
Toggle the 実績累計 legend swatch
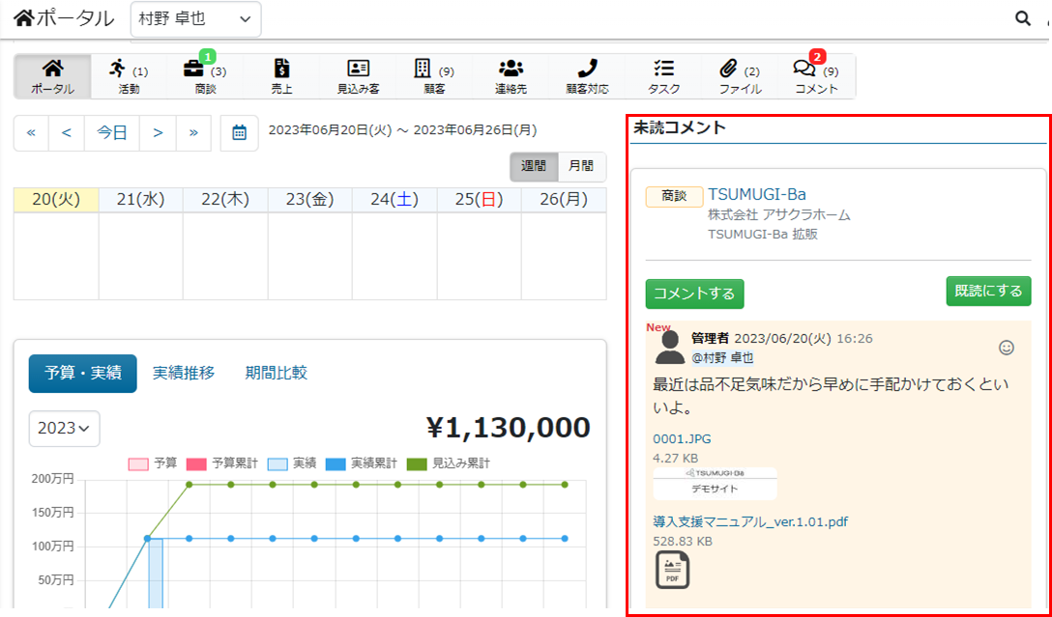pos(336,463)
